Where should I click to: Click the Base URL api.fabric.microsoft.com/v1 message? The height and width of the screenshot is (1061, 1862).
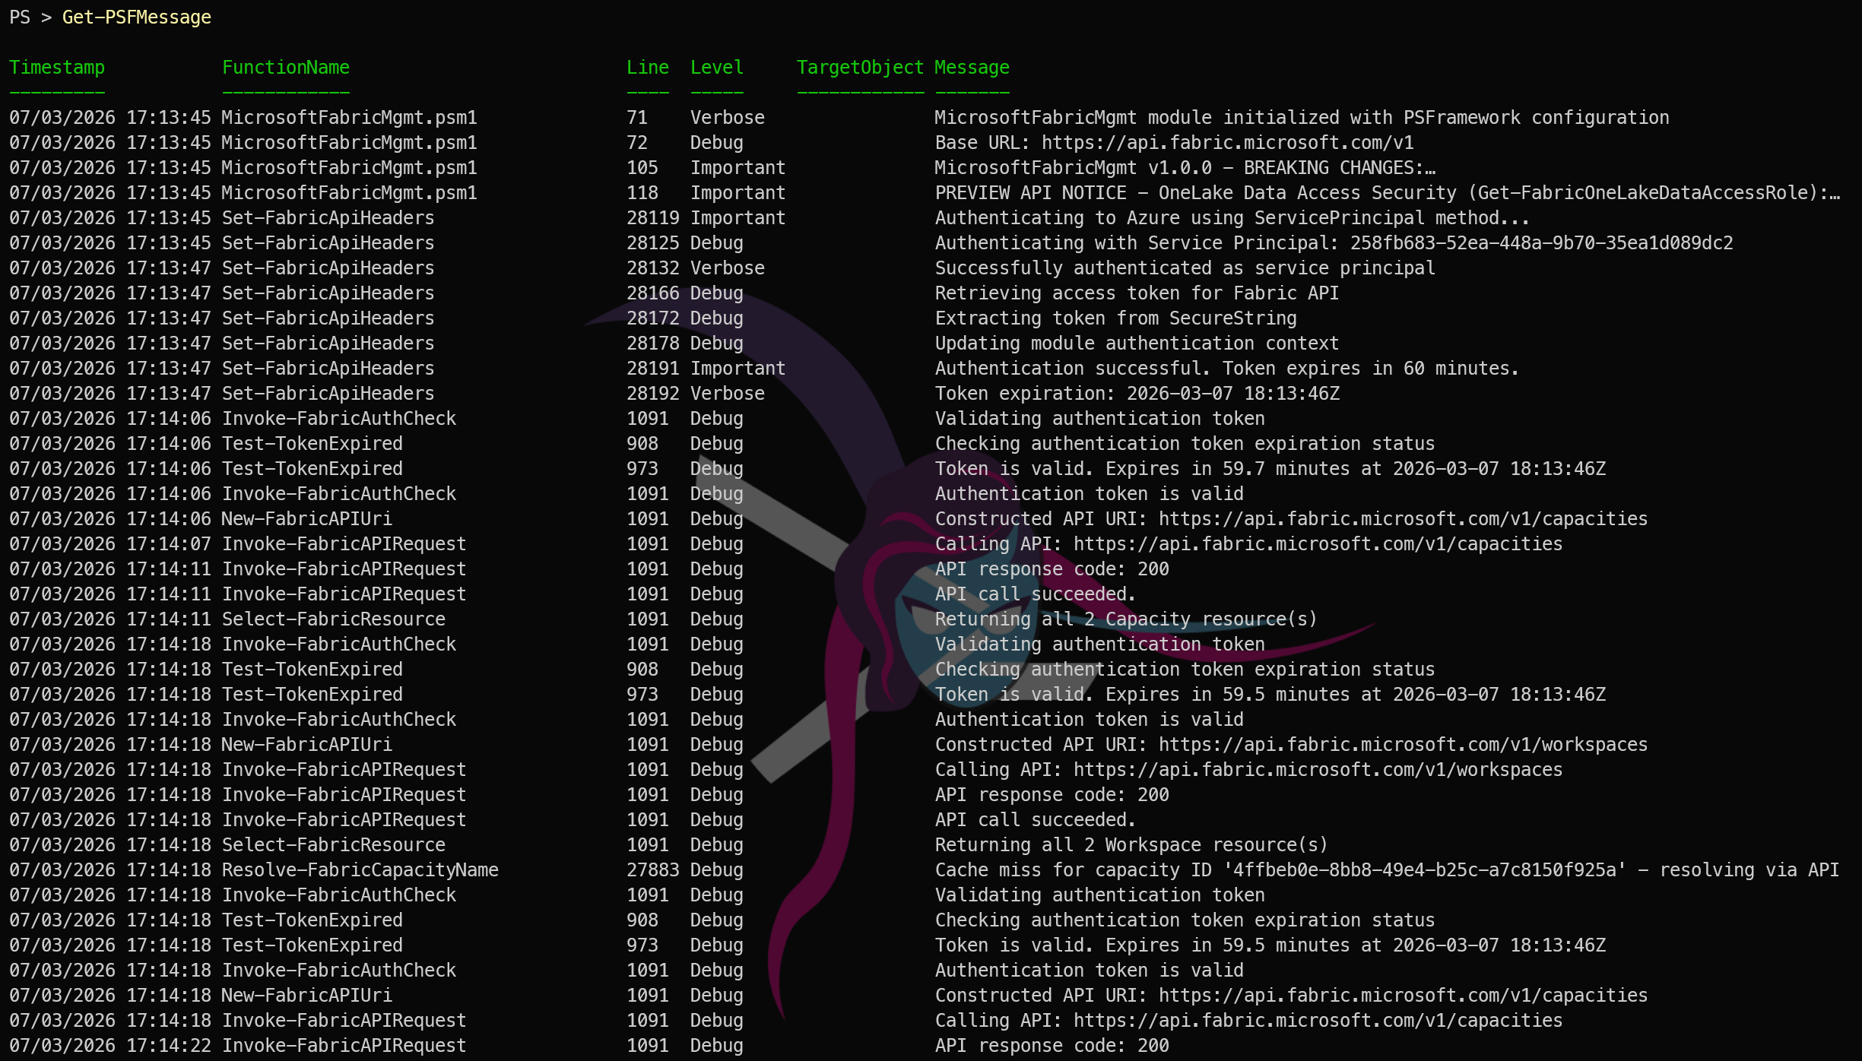1175,142
